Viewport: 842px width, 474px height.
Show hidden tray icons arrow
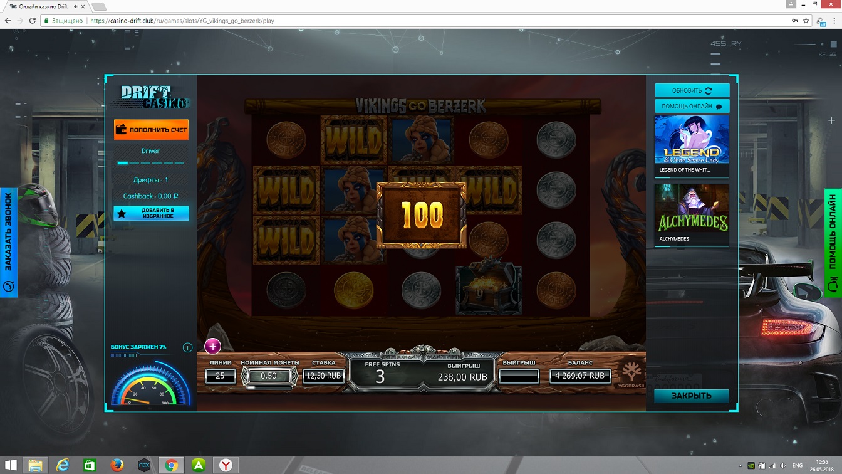pyautogui.click(x=742, y=466)
